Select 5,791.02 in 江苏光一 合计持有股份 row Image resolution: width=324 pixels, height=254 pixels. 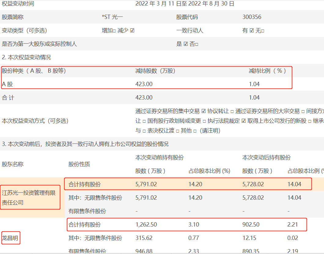[146, 184]
